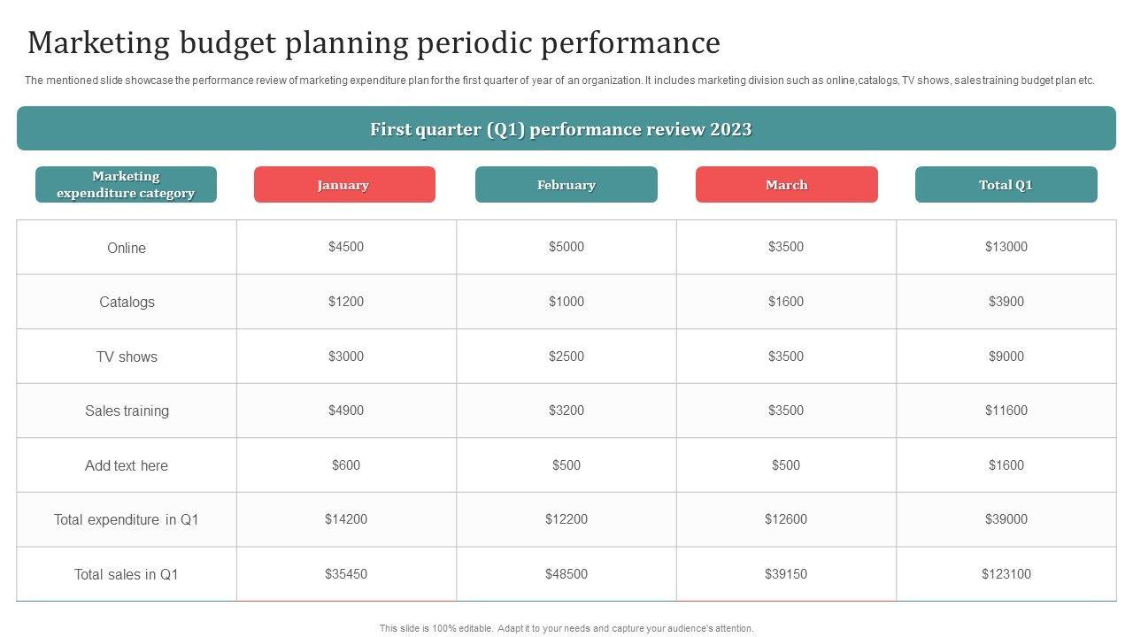The height and width of the screenshot is (637, 1133).
Task: Select the $13000 Online total cell
Action: [1006, 247]
